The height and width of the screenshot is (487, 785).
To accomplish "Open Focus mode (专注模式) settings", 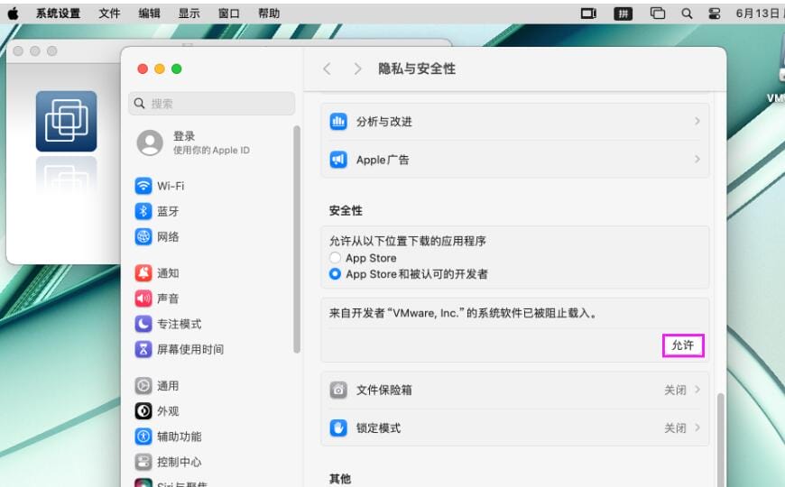I will [179, 324].
